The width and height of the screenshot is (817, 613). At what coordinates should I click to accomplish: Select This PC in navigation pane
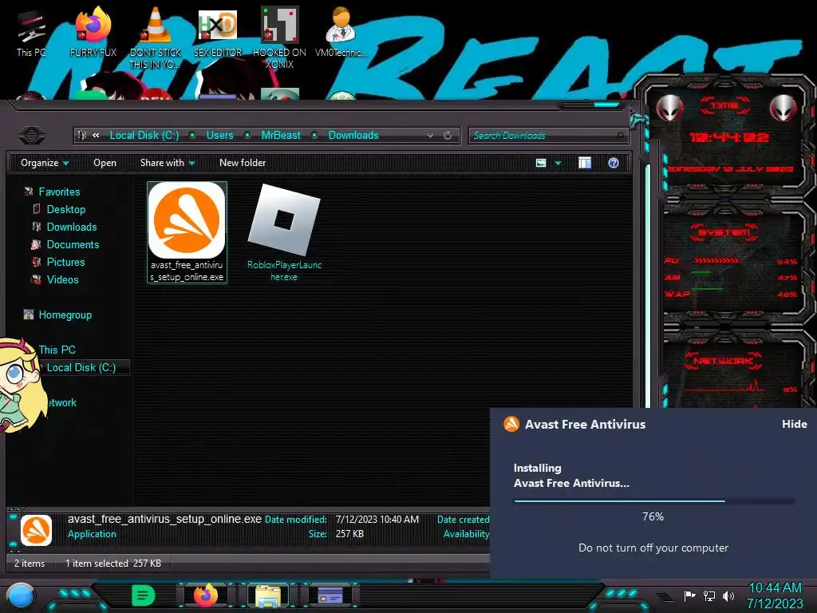(x=57, y=350)
